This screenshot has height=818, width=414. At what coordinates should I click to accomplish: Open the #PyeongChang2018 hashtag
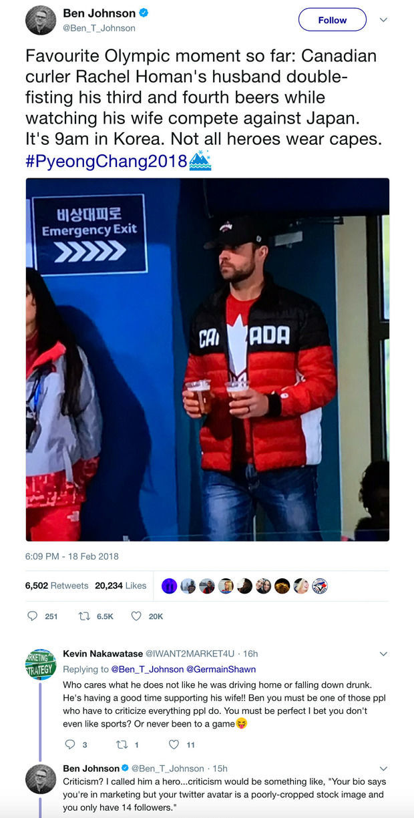(x=106, y=162)
